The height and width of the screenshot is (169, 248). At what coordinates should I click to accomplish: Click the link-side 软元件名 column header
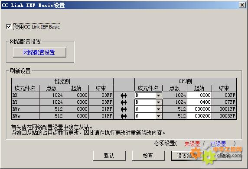tap(25, 88)
